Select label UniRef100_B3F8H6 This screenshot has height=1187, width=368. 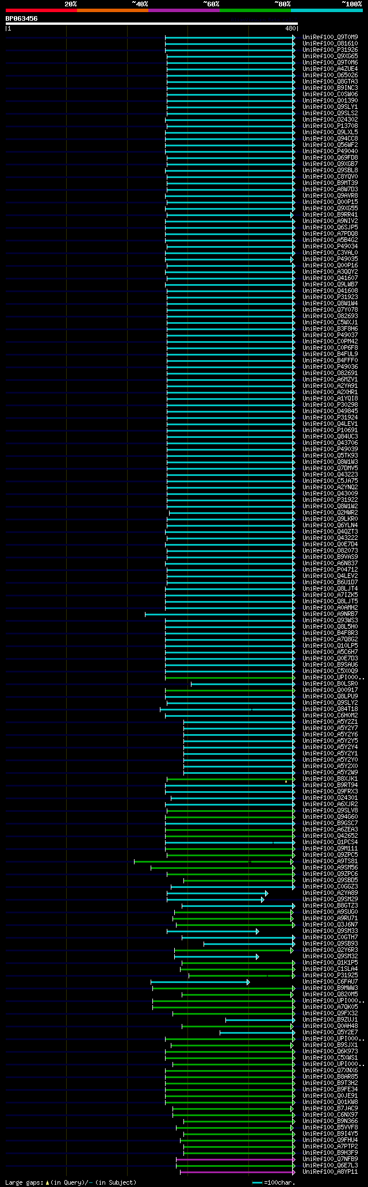pyautogui.click(x=330, y=329)
